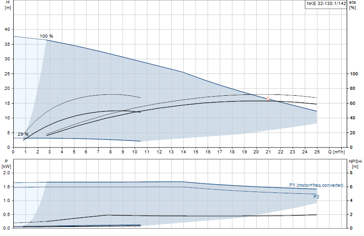Click the 3 tick on the flow axis
Screen dimensions: 364x236
point(50,152)
